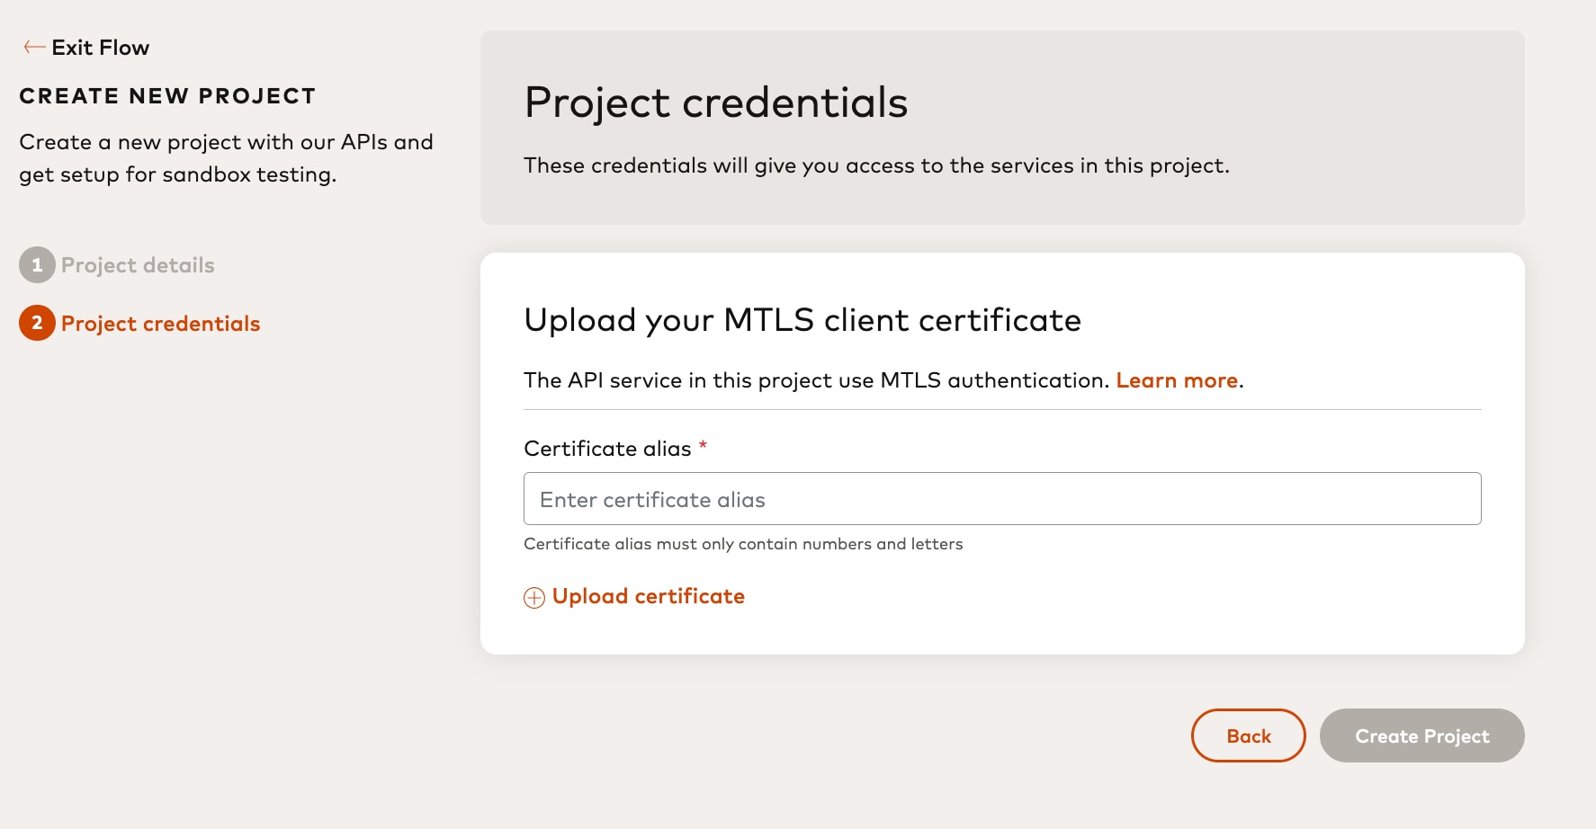Image resolution: width=1596 pixels, height=829 pixels.
Task: Click the Create Project button
Action: click(x=1421, y=735)
